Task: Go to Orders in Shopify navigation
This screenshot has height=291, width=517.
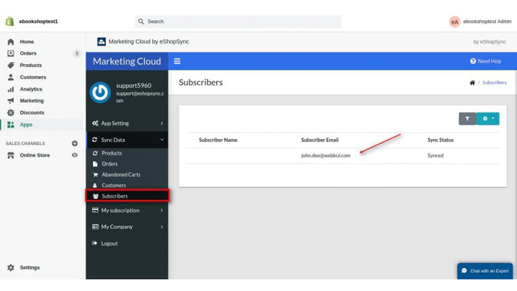Action: (x=28, y=53)
